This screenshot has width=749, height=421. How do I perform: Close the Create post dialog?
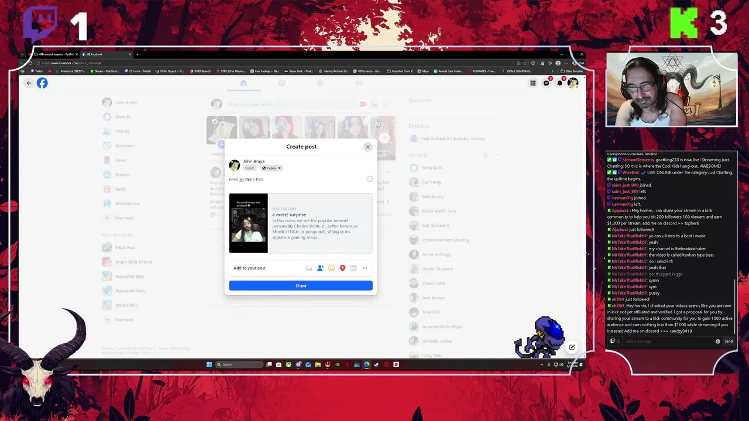click(367, 147)
